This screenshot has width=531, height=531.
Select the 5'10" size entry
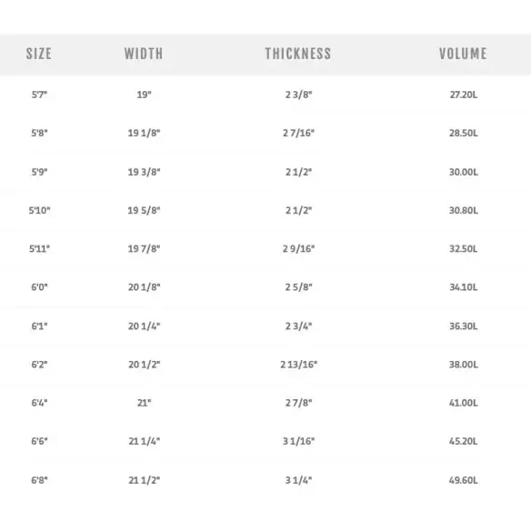click(39, 210)
